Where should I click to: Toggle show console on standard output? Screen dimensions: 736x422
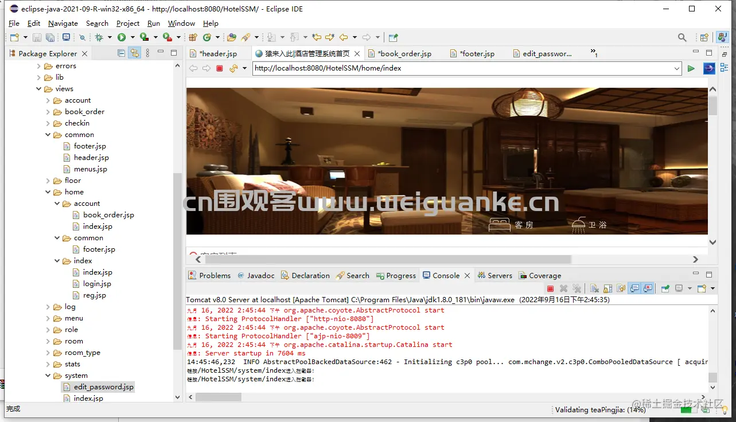(634, 288)
